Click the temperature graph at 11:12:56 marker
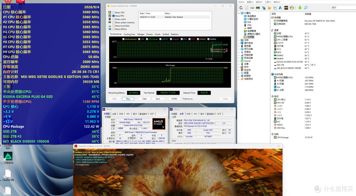This screenshot has width=356, height=196. click(x=212, y=49)
